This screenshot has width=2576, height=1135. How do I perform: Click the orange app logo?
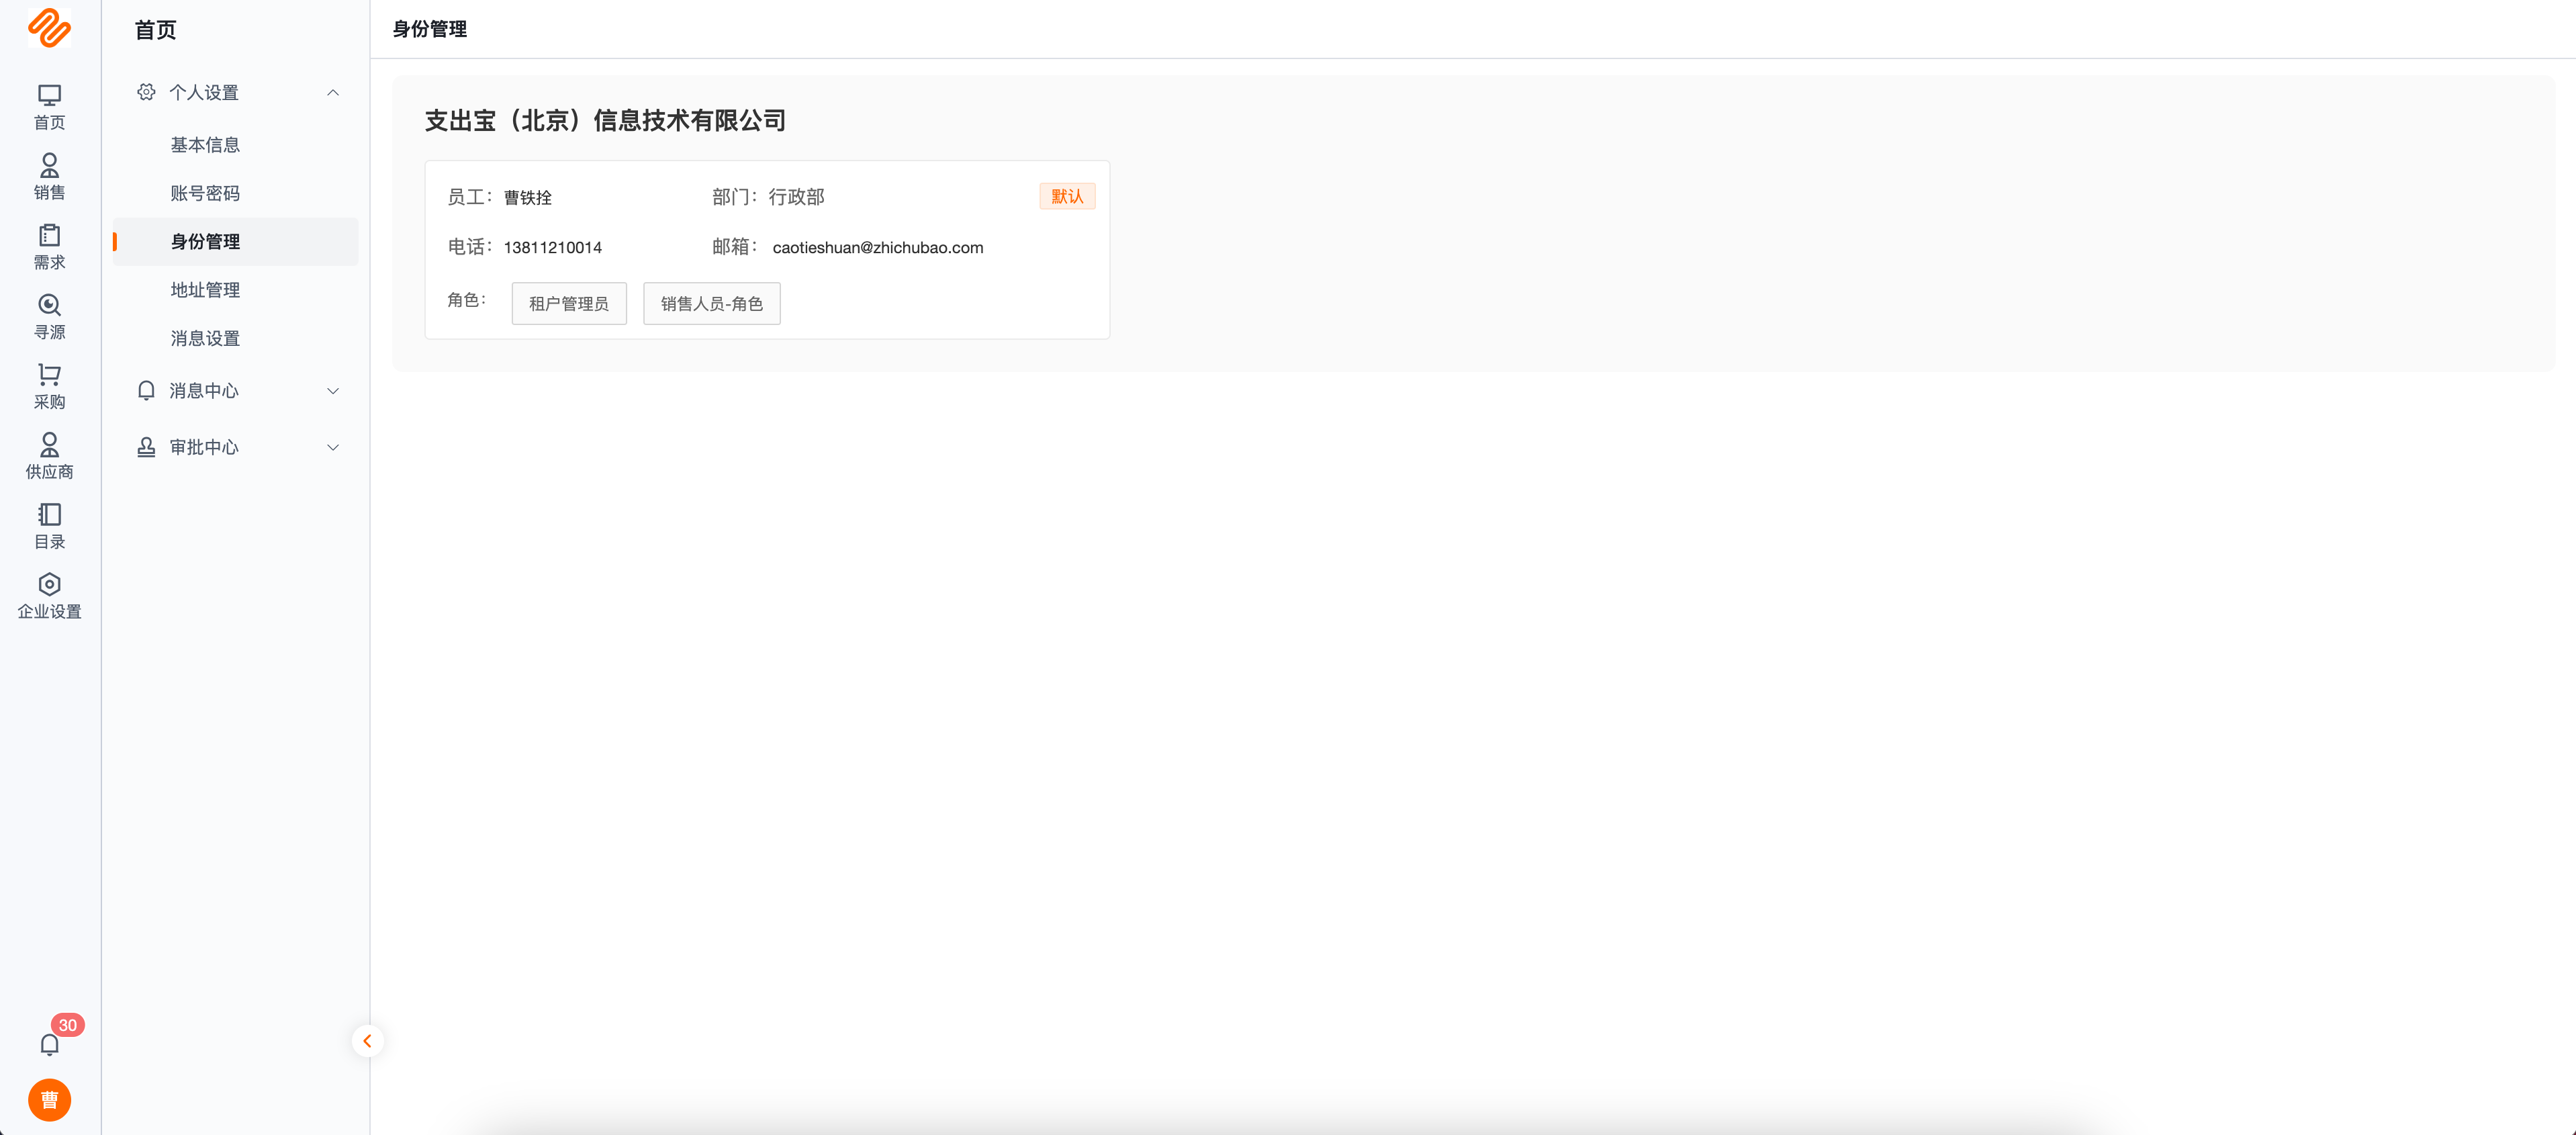coord(49,28)
